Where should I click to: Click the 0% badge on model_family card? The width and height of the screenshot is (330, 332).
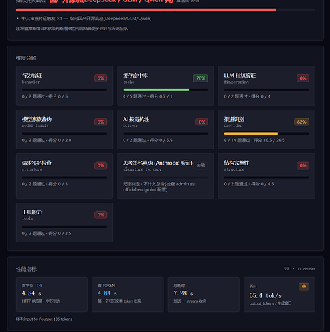point(101,122)
